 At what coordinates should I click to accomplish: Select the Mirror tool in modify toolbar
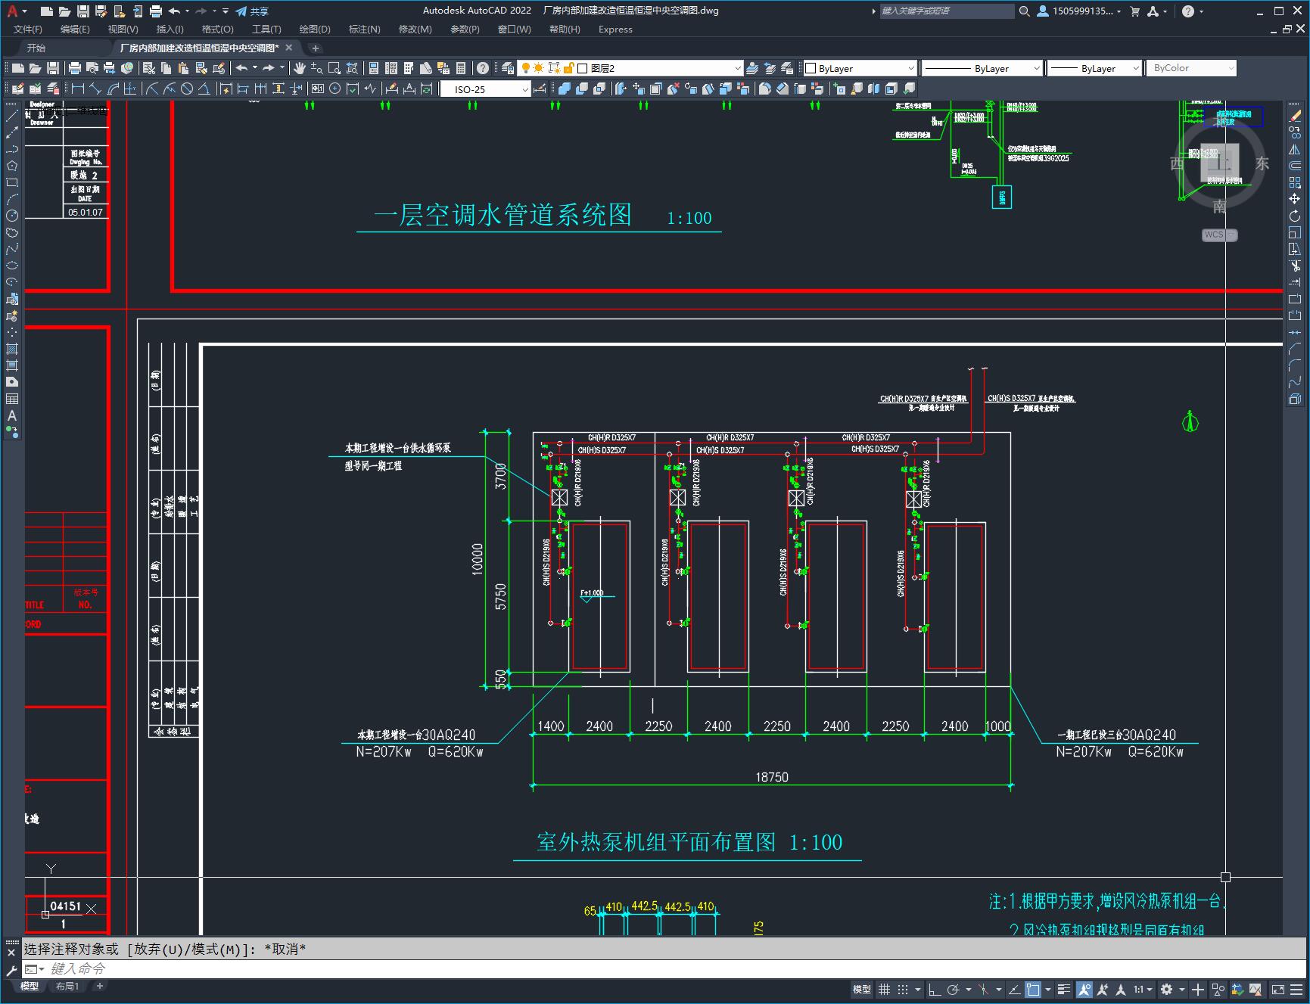point(1295,149)
